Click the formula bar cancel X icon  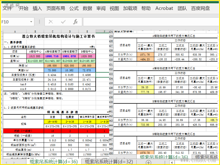coord(51,22)
